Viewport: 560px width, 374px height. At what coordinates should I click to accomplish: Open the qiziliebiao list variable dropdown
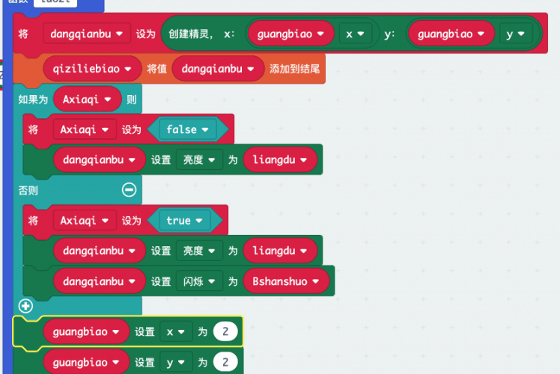[x=91, y=69]
